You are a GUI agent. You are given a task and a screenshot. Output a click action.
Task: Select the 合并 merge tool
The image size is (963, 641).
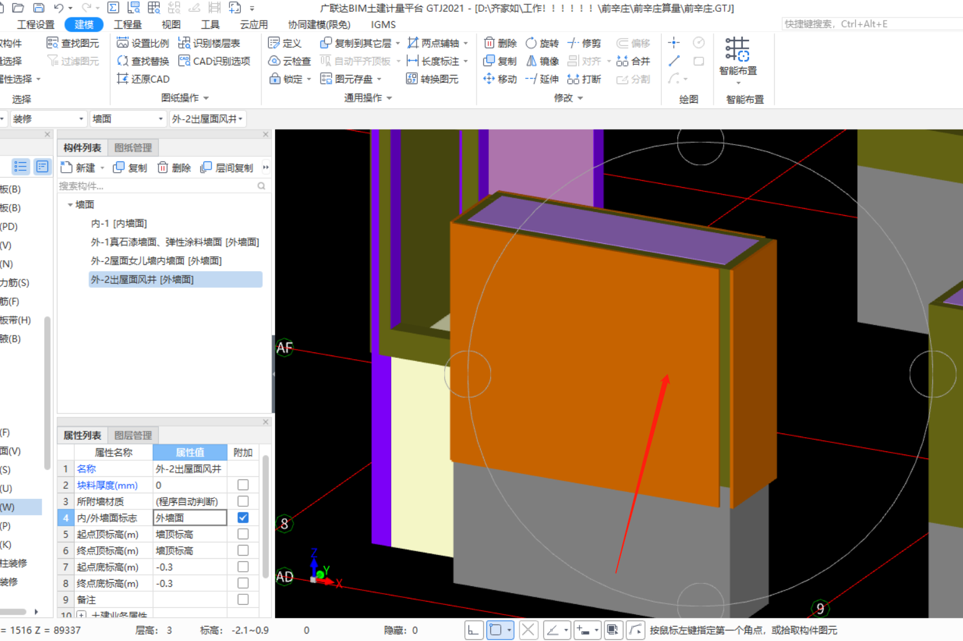pyautogui.click(x=633, y=61)
